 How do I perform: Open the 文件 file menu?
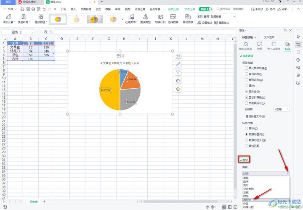click(x=10, y=9)
